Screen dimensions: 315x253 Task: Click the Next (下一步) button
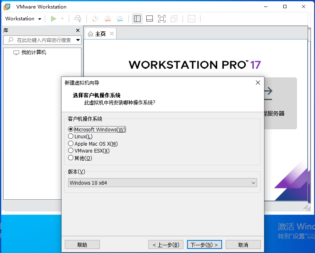204,245
